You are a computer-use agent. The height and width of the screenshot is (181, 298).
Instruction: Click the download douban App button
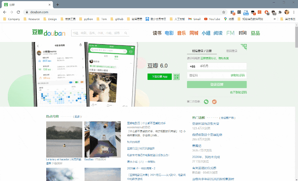(159, 77)
